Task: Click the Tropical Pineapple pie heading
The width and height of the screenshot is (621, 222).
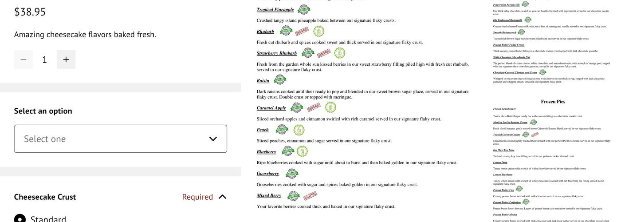Action: [x=275, y=10]
